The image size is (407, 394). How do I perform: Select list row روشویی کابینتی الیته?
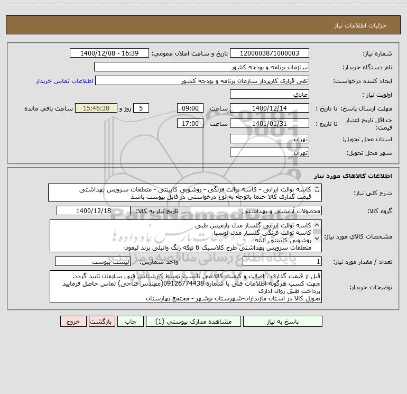pyautogui.click(x=283, y=240)
